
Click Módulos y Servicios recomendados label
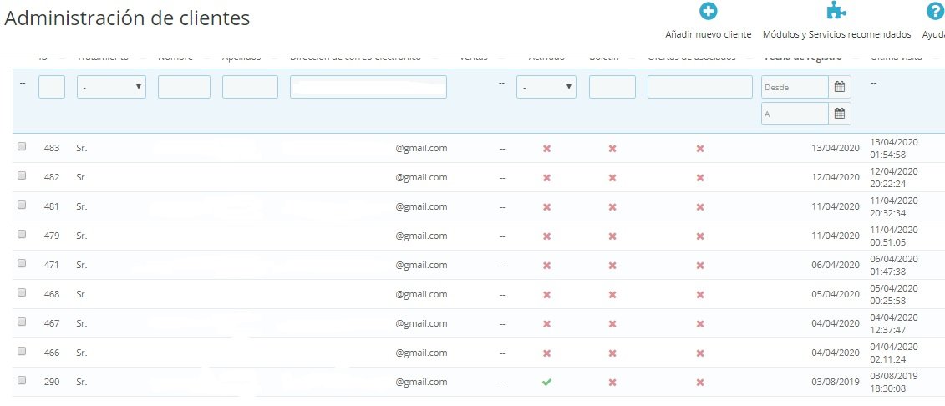click(837, 35)
